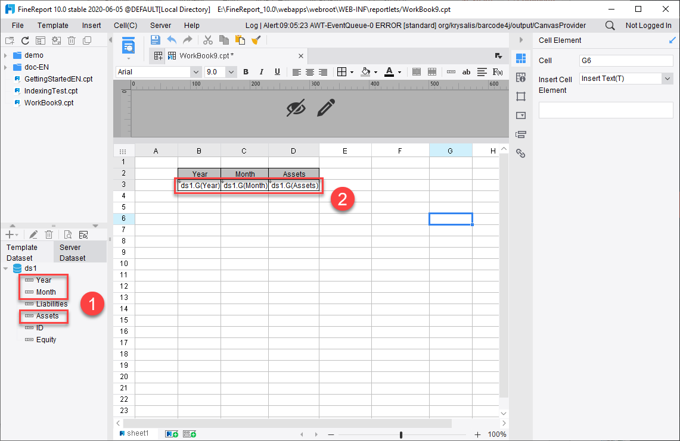Screen dimensions: 680x441
Task: Zoom in with the plus button
Action: [x=477, y=434]
